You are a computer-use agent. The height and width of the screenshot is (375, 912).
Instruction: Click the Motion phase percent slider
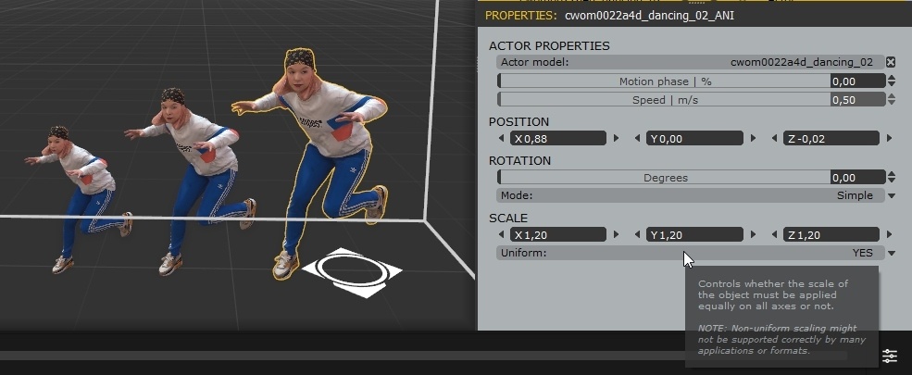point(664,81)
